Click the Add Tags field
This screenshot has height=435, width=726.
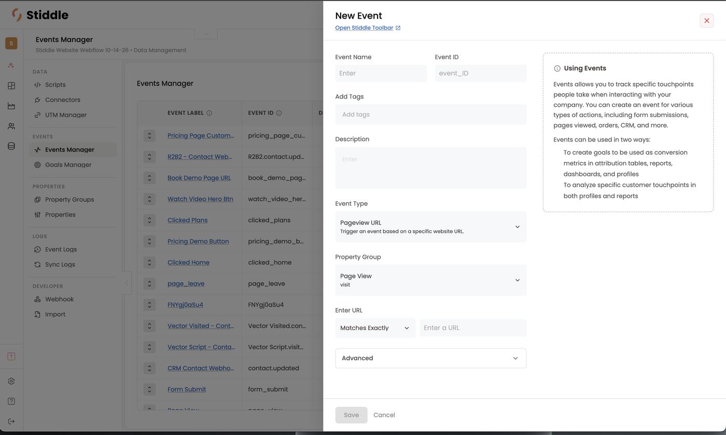click(x=430, y=115)
